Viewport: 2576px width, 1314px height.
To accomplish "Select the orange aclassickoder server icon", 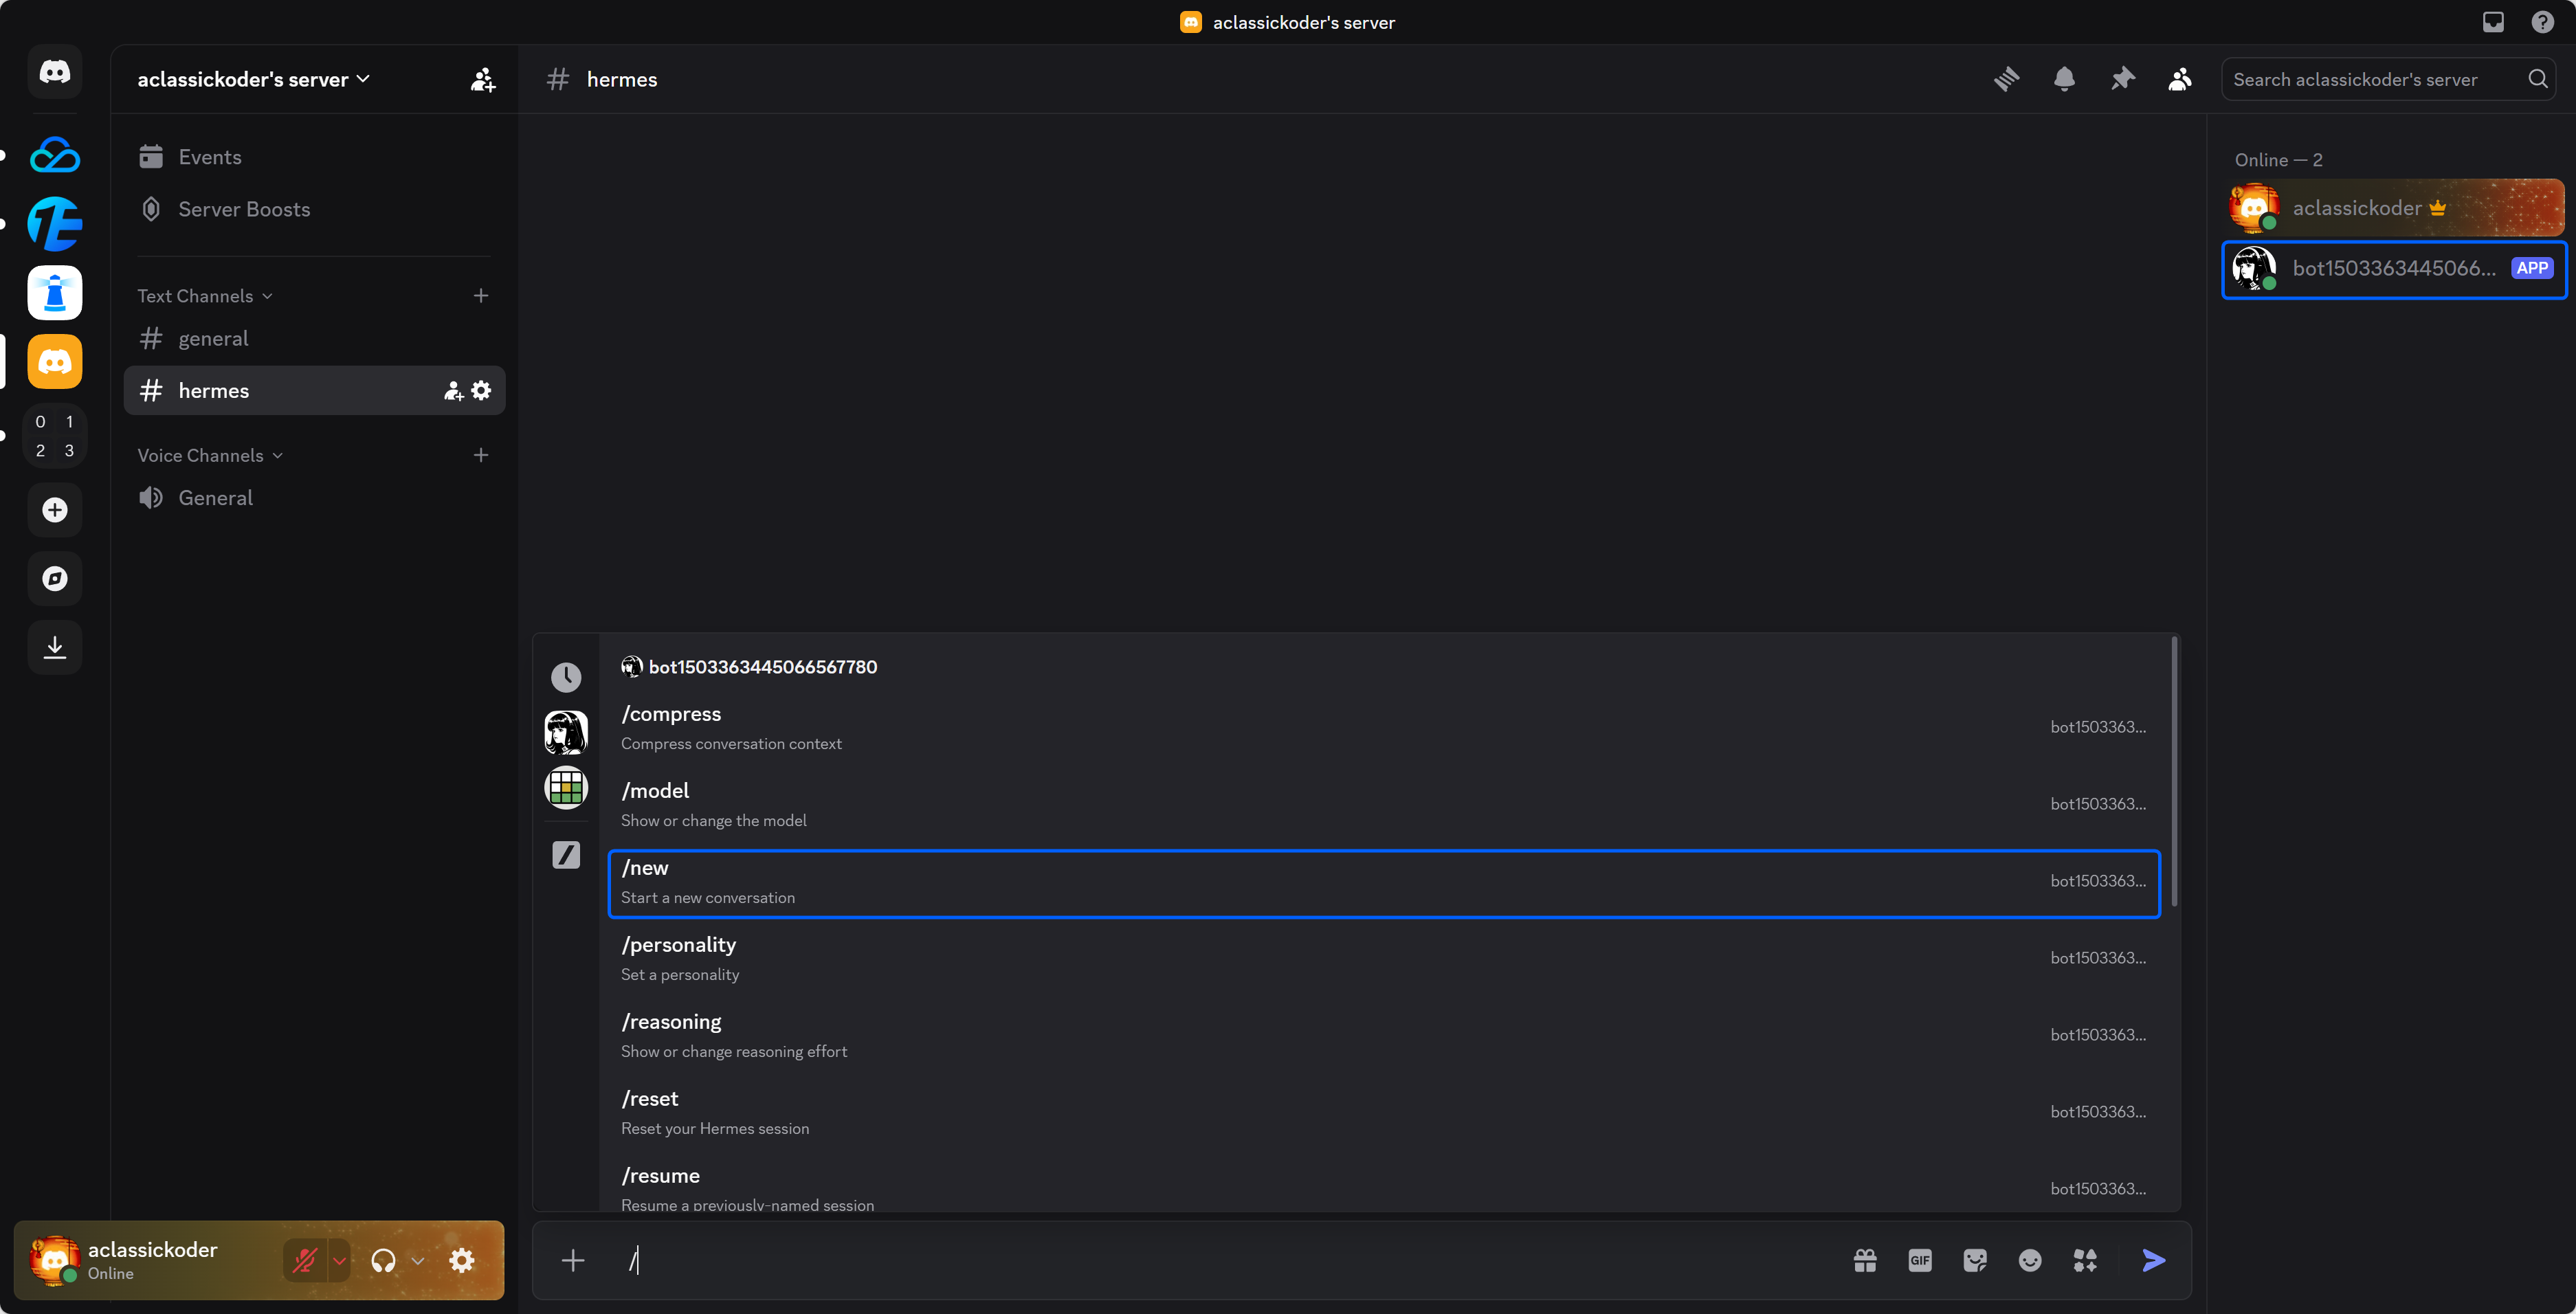I will (55, 361).
